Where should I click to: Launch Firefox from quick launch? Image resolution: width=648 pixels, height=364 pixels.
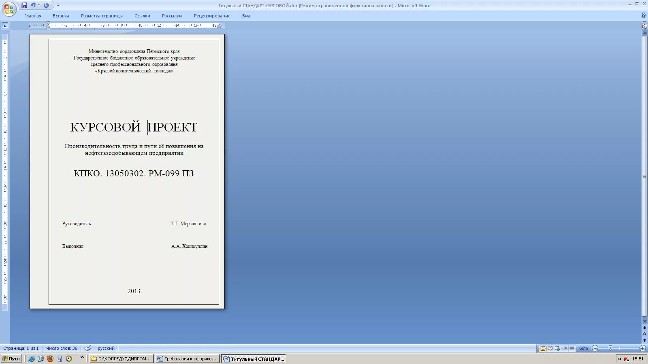tap(50, 359)
